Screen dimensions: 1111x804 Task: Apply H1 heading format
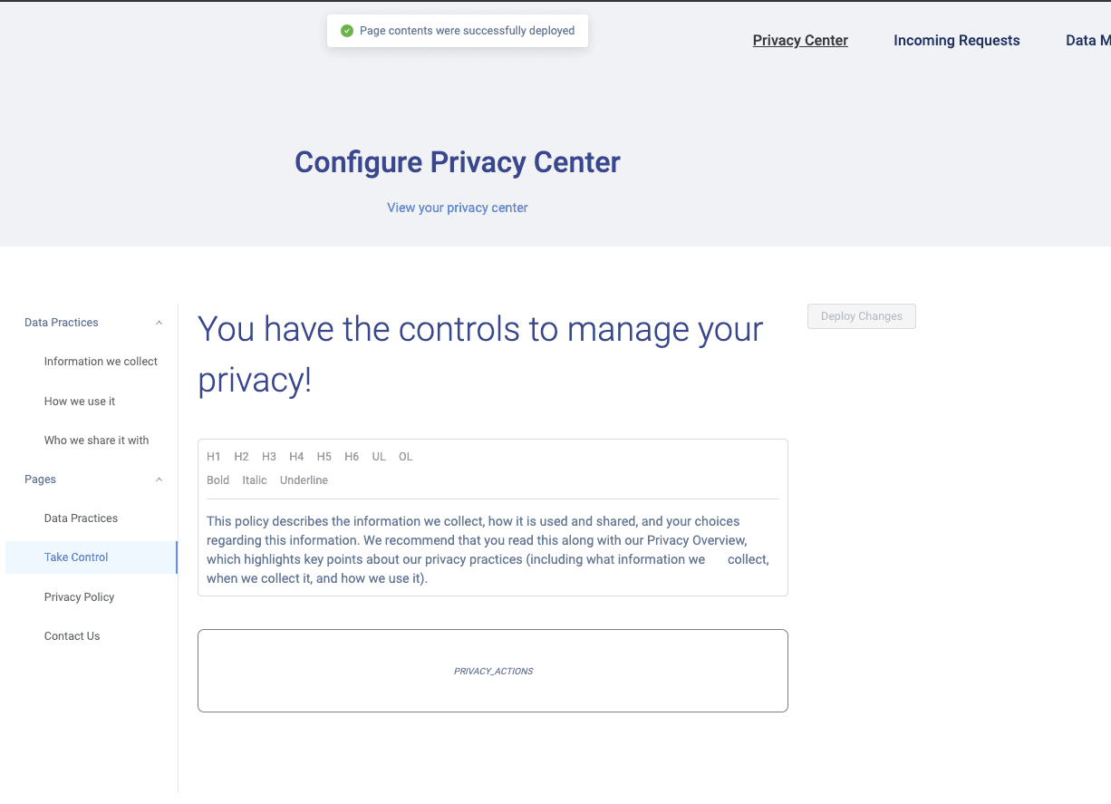(x=214, y=457)
